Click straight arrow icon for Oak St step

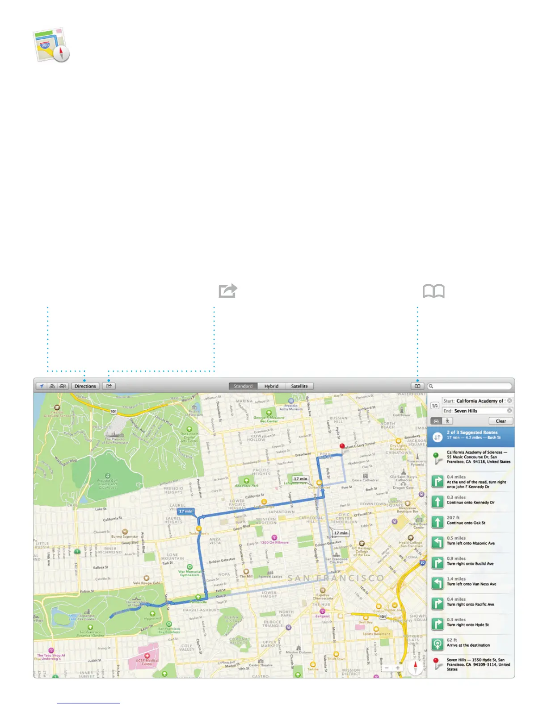click(x=438, y=522)
